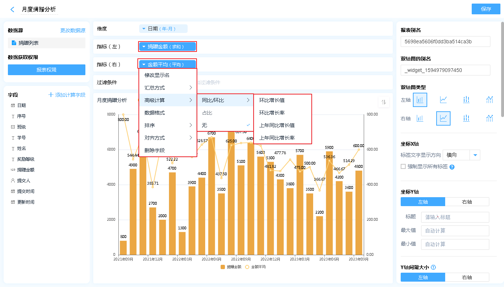Click the sort toggle icon above chart
504x287 pixels.
383,102
